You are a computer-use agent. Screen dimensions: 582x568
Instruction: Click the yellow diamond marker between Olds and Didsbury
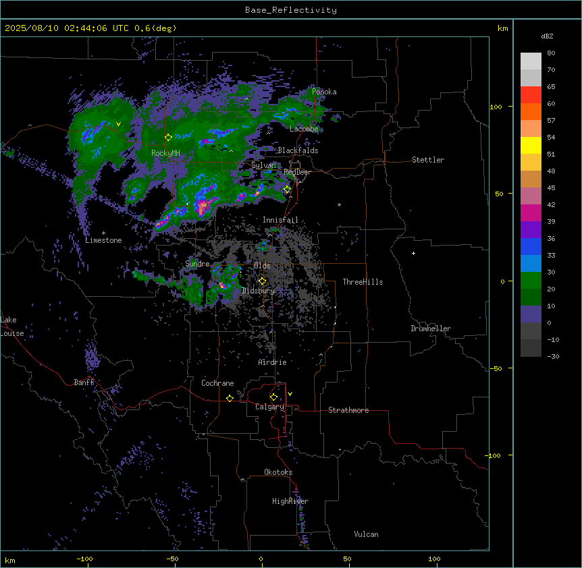pyautogui.click(x=262, y=281)
